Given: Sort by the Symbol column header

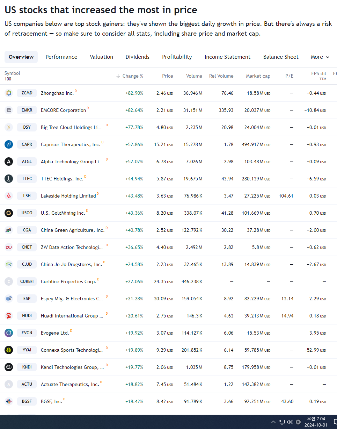Looking at the screenshot, I should [x=12, y=73].
